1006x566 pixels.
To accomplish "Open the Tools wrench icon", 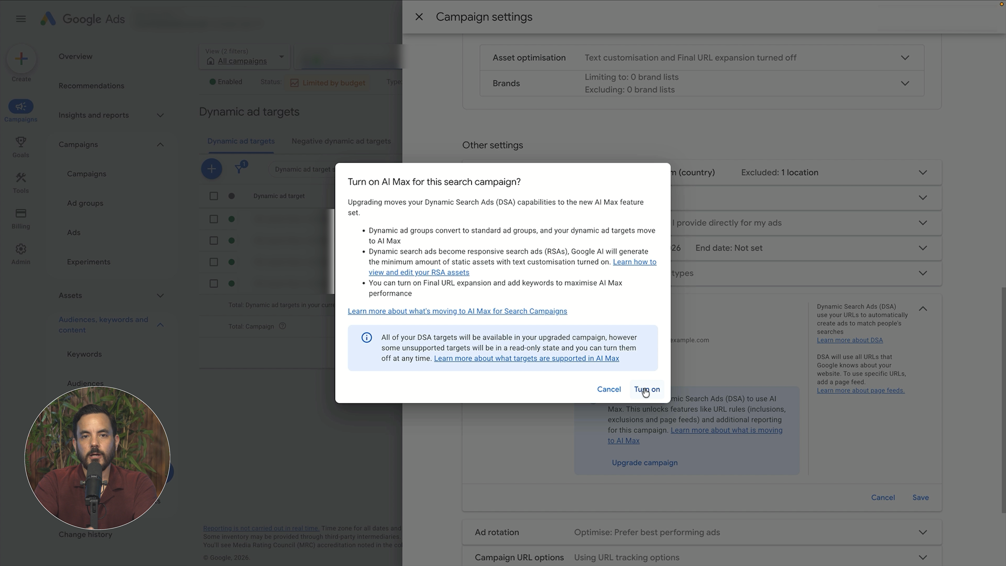I will point(21,178).
